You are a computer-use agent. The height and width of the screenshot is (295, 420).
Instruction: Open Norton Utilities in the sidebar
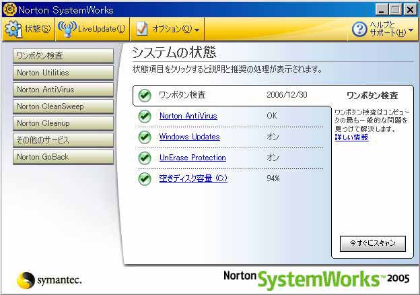coord(63,73)
